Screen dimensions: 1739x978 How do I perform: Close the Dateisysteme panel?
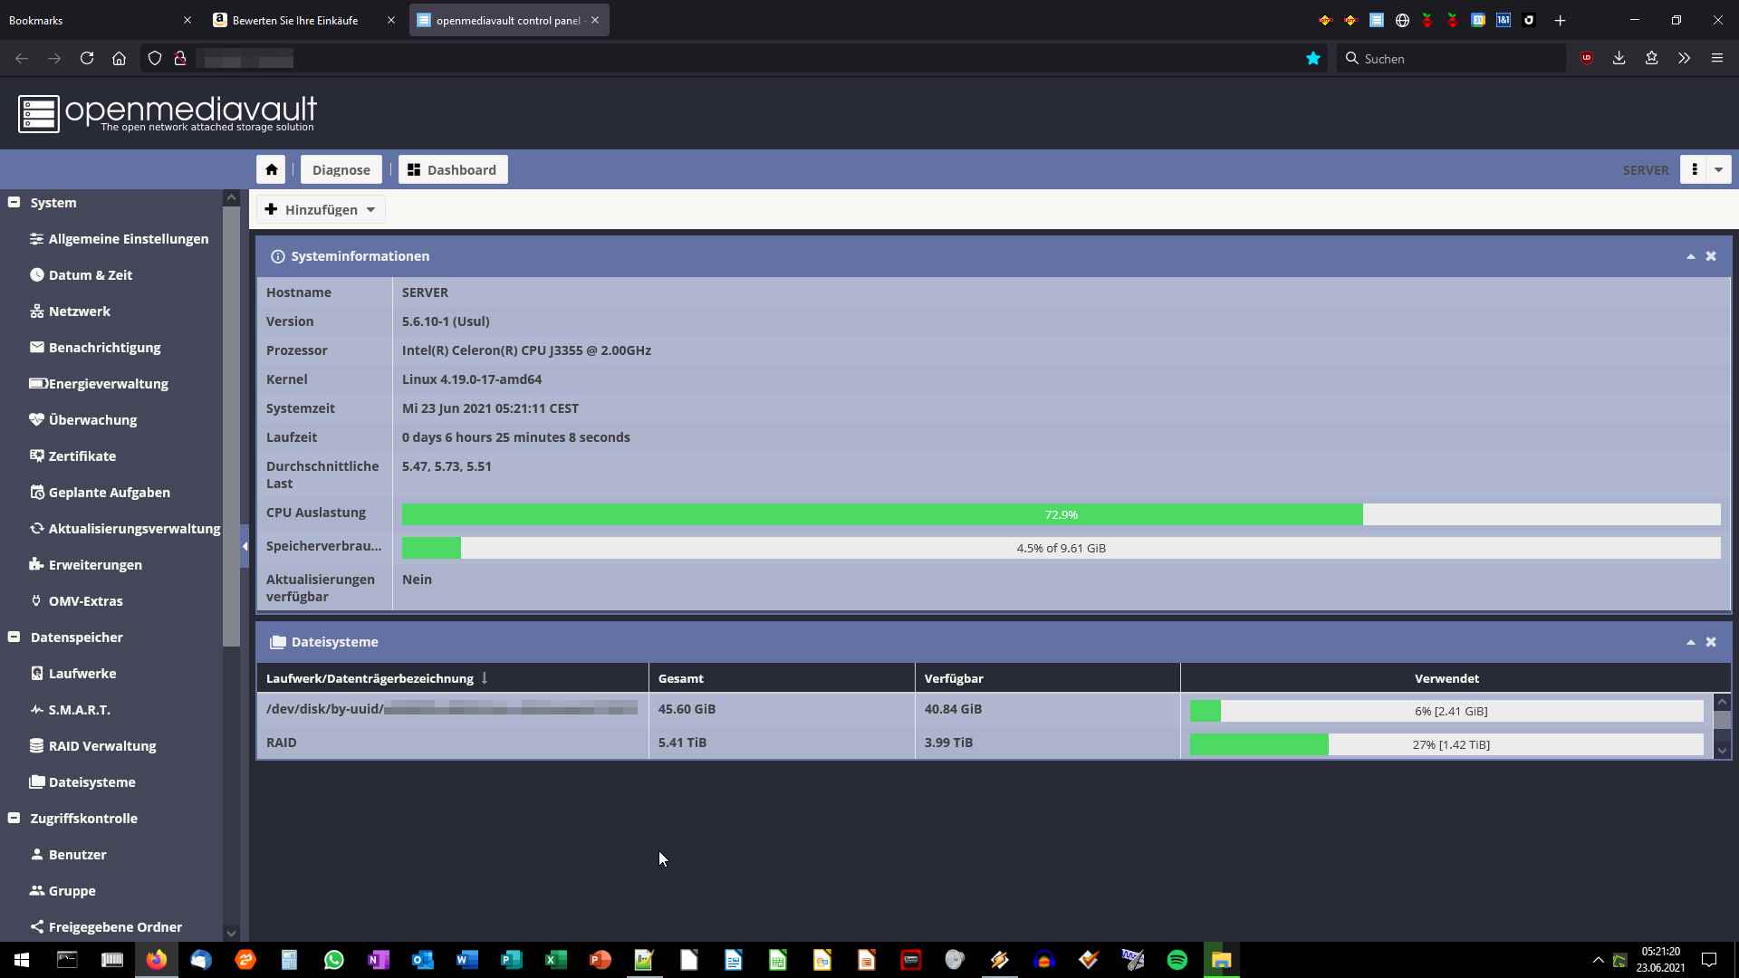[1711, 642]
